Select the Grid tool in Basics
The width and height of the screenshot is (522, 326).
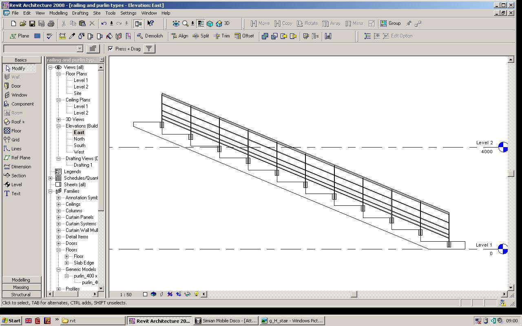pyautogui.click(x=15, y=140)
